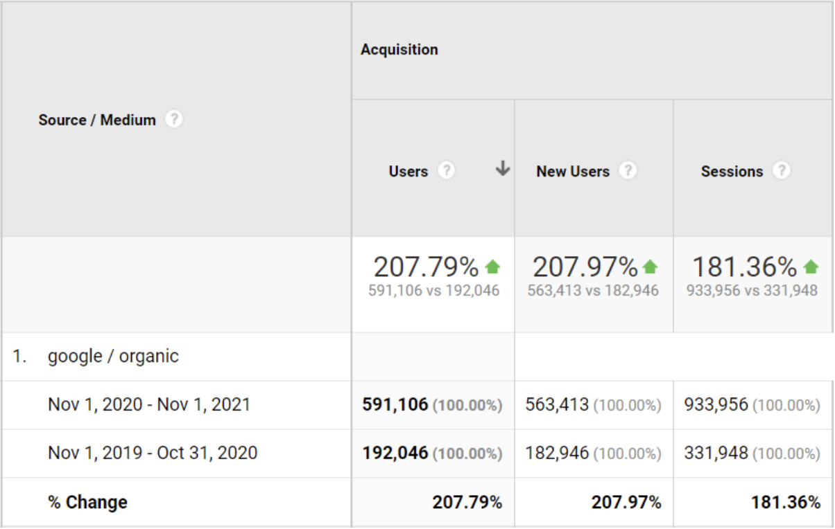
Task: Click green up arrow by 181.36%
Action: (x=811, y=267)
